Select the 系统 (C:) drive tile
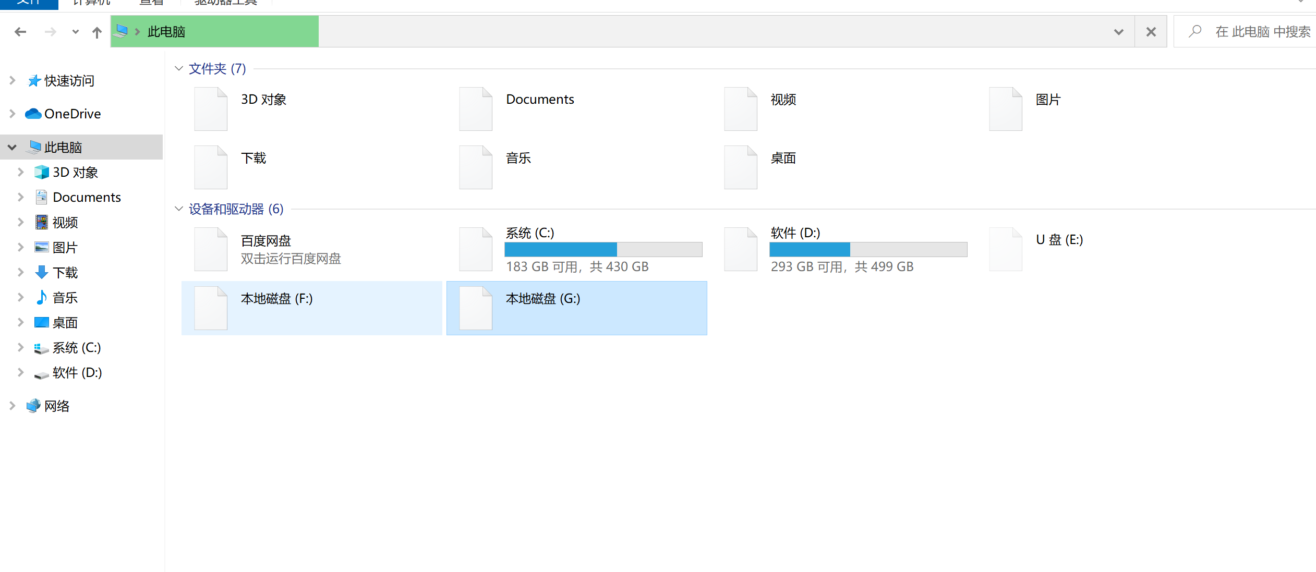The height and width of the screenshot is (572, 1316). point(577,249)
